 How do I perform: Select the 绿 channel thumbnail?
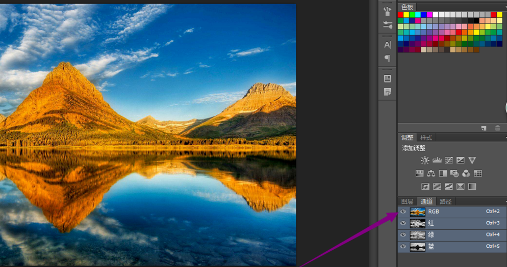(417, 235)
